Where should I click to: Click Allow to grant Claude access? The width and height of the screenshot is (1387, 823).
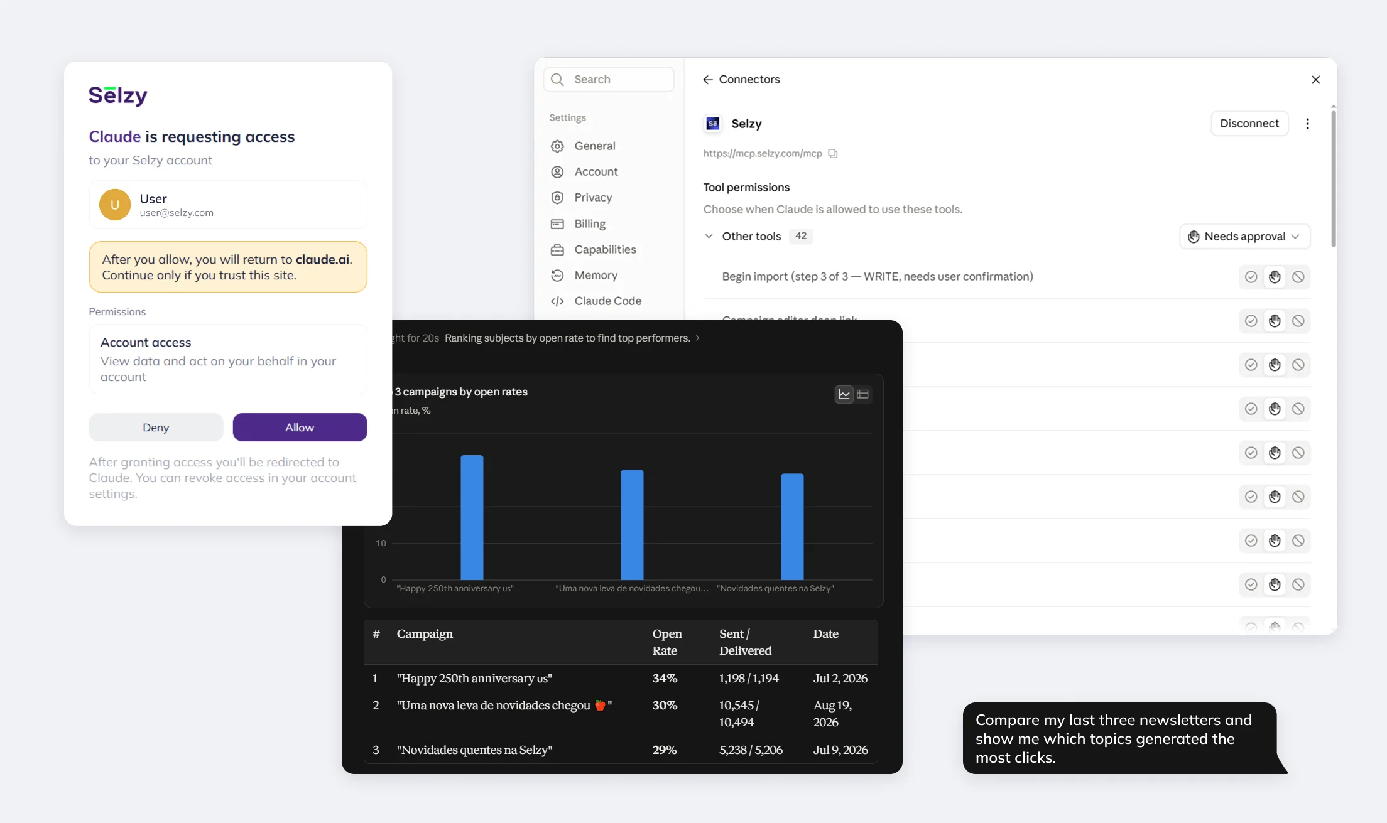tap(300, 428)
